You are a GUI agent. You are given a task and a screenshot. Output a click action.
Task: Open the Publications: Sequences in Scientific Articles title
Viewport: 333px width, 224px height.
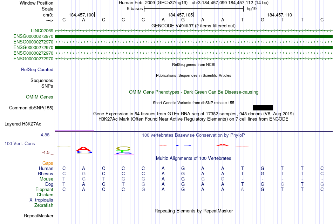click(193, 75)
